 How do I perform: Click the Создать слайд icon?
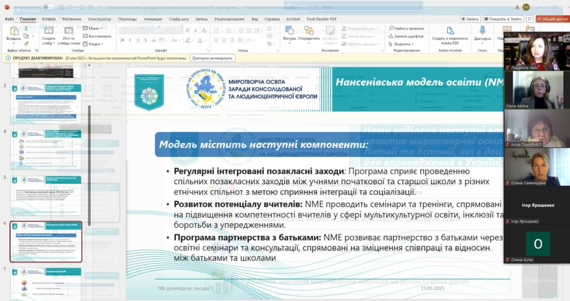point(48,30)
